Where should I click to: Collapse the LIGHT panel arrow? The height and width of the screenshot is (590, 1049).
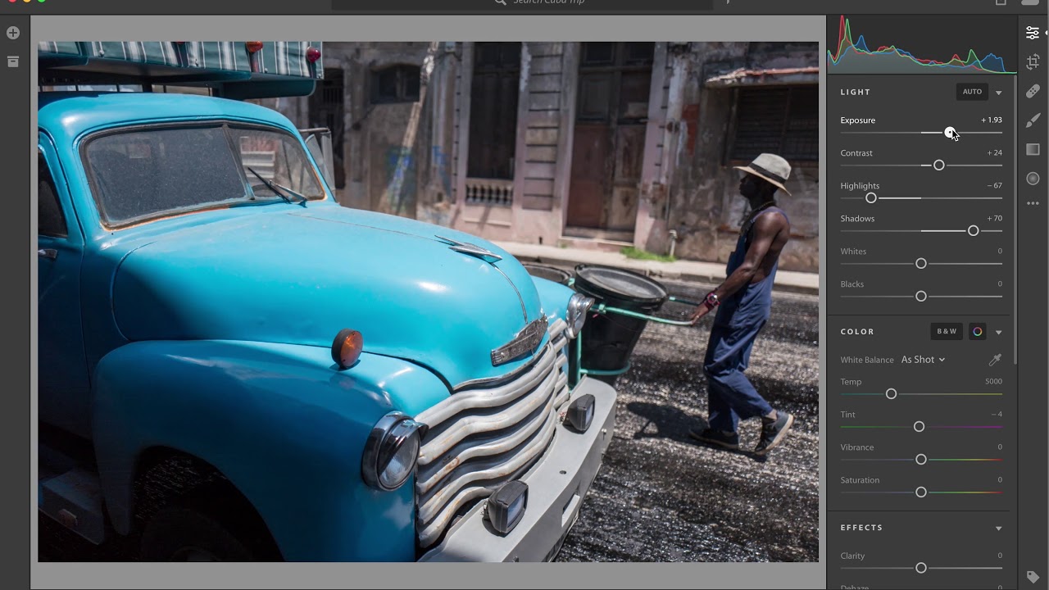click(998, 93)
